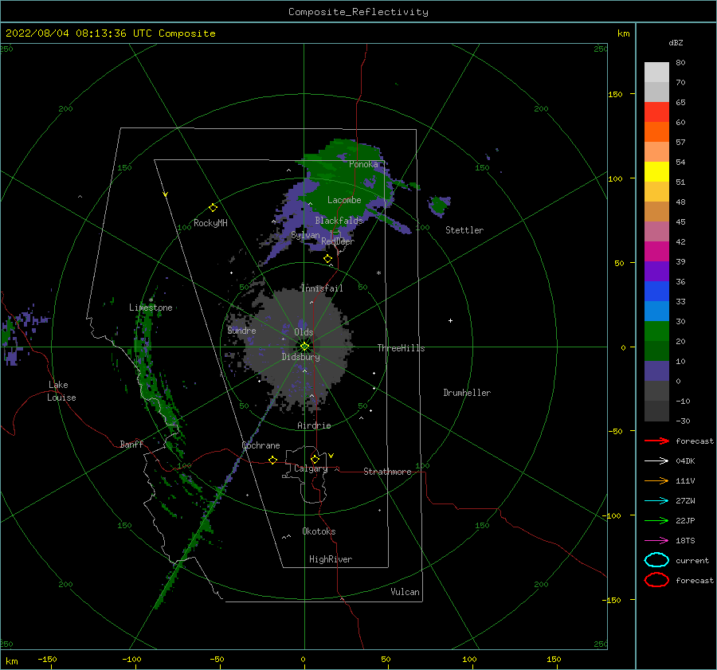Select the bright yellow 51–54 dBZ swatch
717x670 pixels.
coord(656,172)
